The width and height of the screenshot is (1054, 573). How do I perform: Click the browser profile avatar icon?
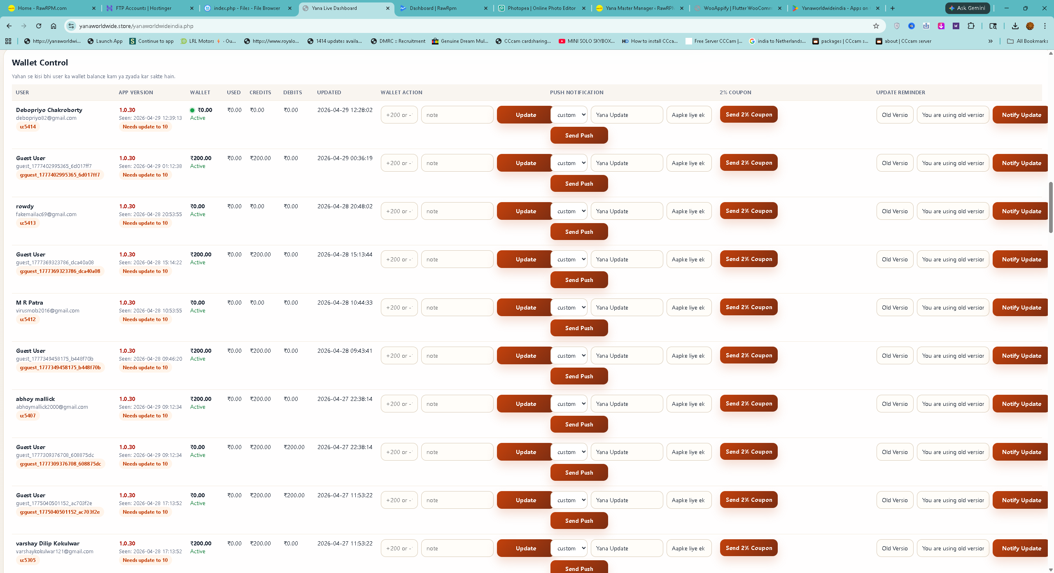(1030, 26)
